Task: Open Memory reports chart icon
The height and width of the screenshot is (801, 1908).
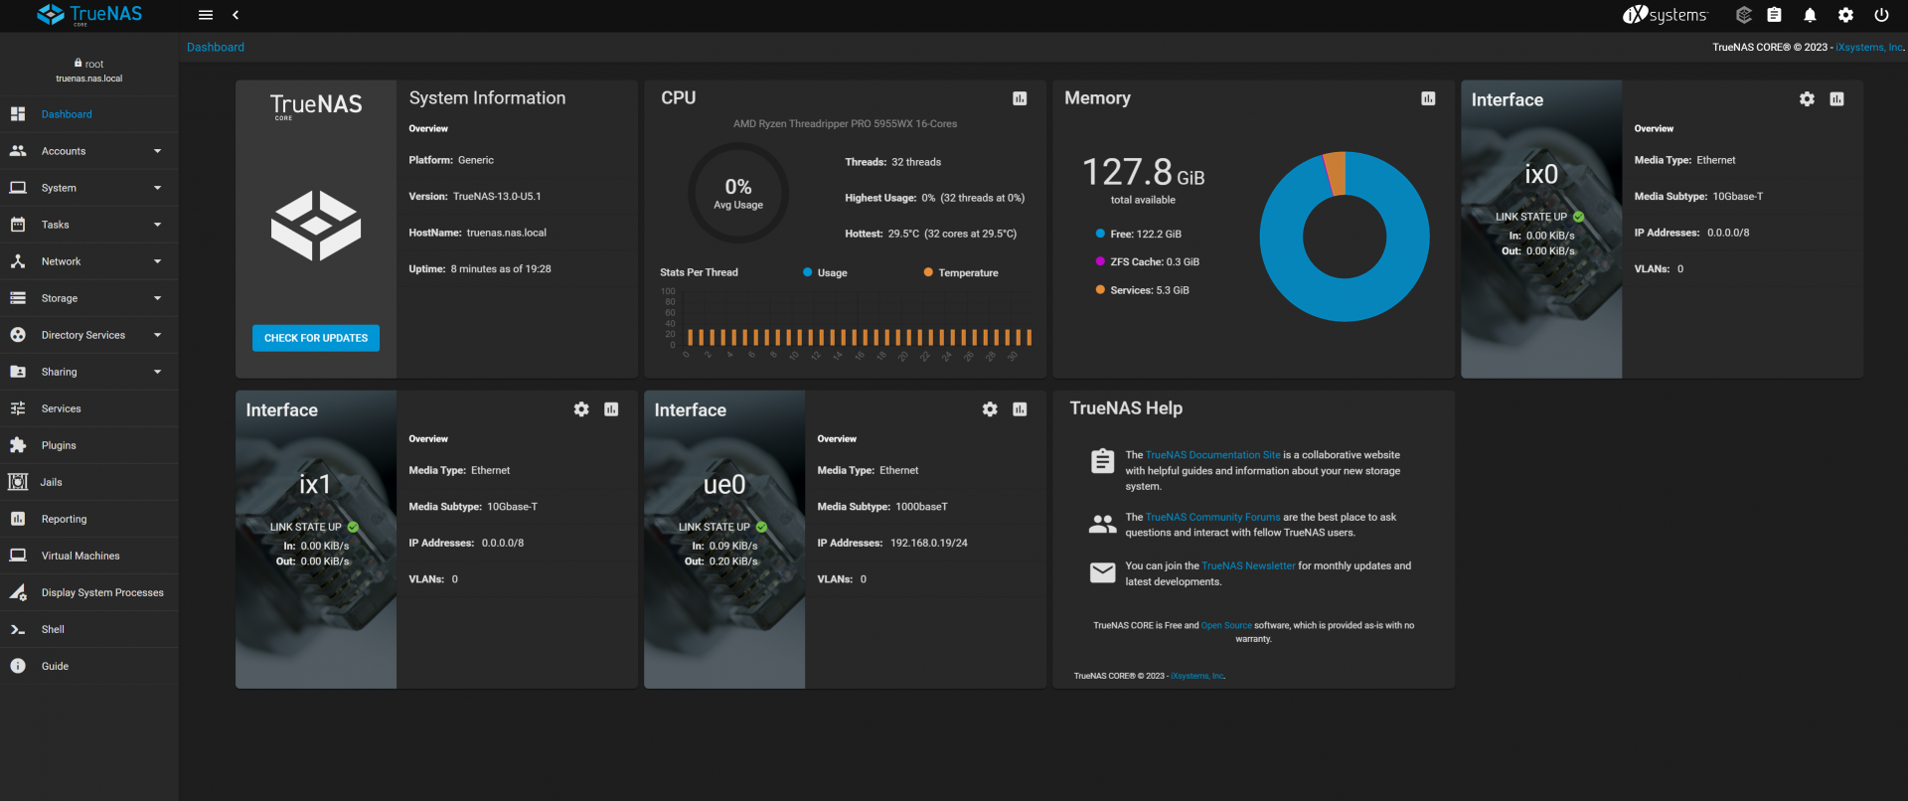Action: pos(1428,98)
